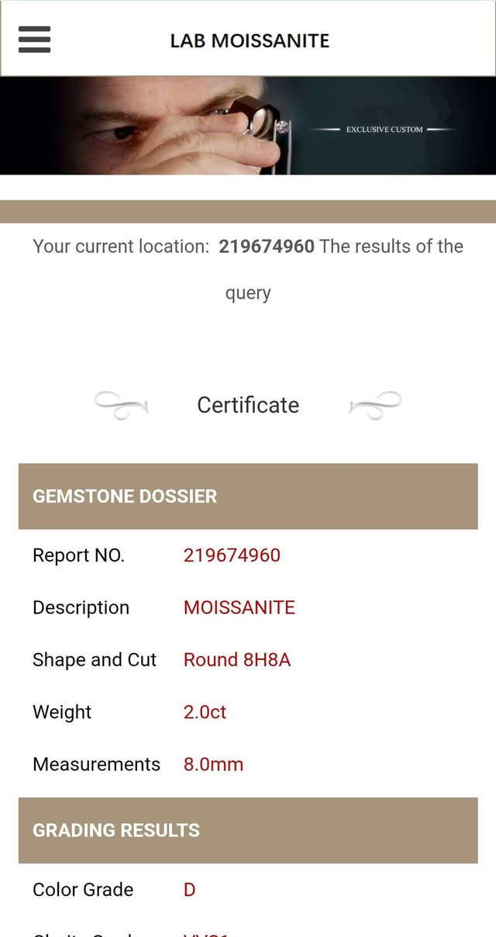Click the left decorative flourish beside Certificate
The width and height of the screenshot is (496, 937).
coord(121,405)
